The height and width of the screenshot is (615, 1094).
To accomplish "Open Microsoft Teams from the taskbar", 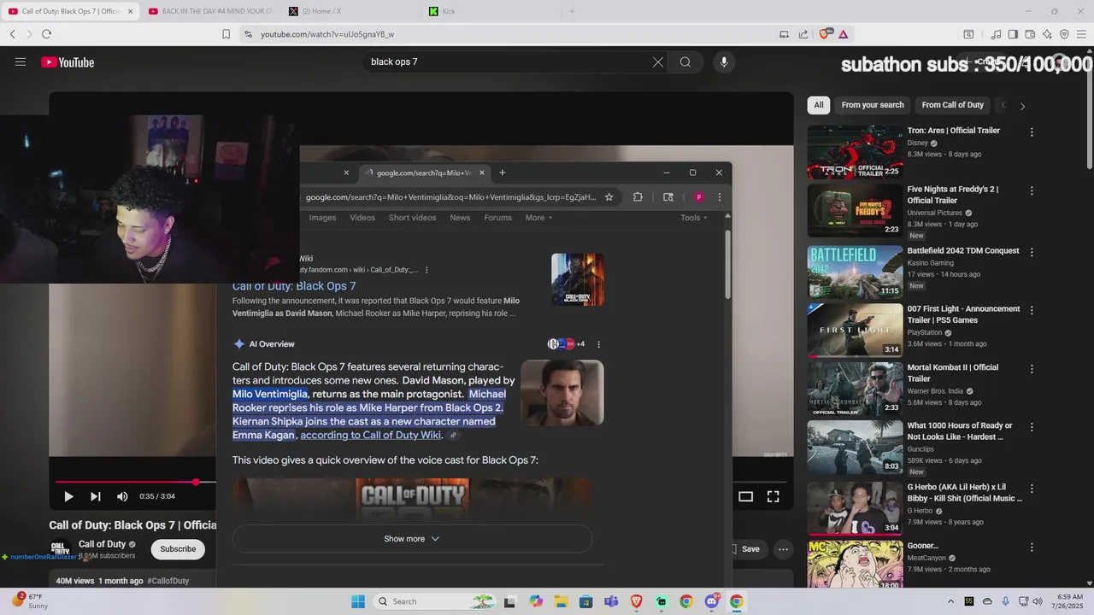I will (x=611, y=601).
